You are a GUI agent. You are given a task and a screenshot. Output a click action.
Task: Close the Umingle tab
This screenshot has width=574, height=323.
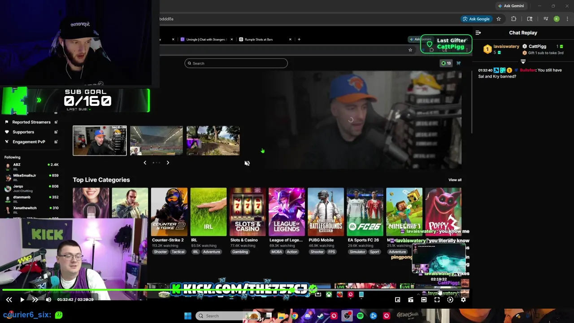[x=231, y=39]
